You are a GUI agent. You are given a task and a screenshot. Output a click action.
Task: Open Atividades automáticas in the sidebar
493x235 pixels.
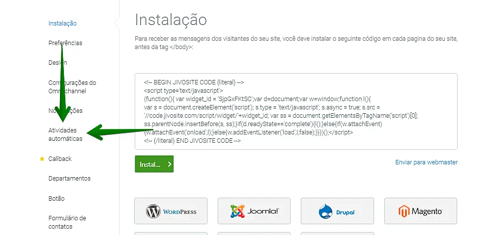[65, 134]
